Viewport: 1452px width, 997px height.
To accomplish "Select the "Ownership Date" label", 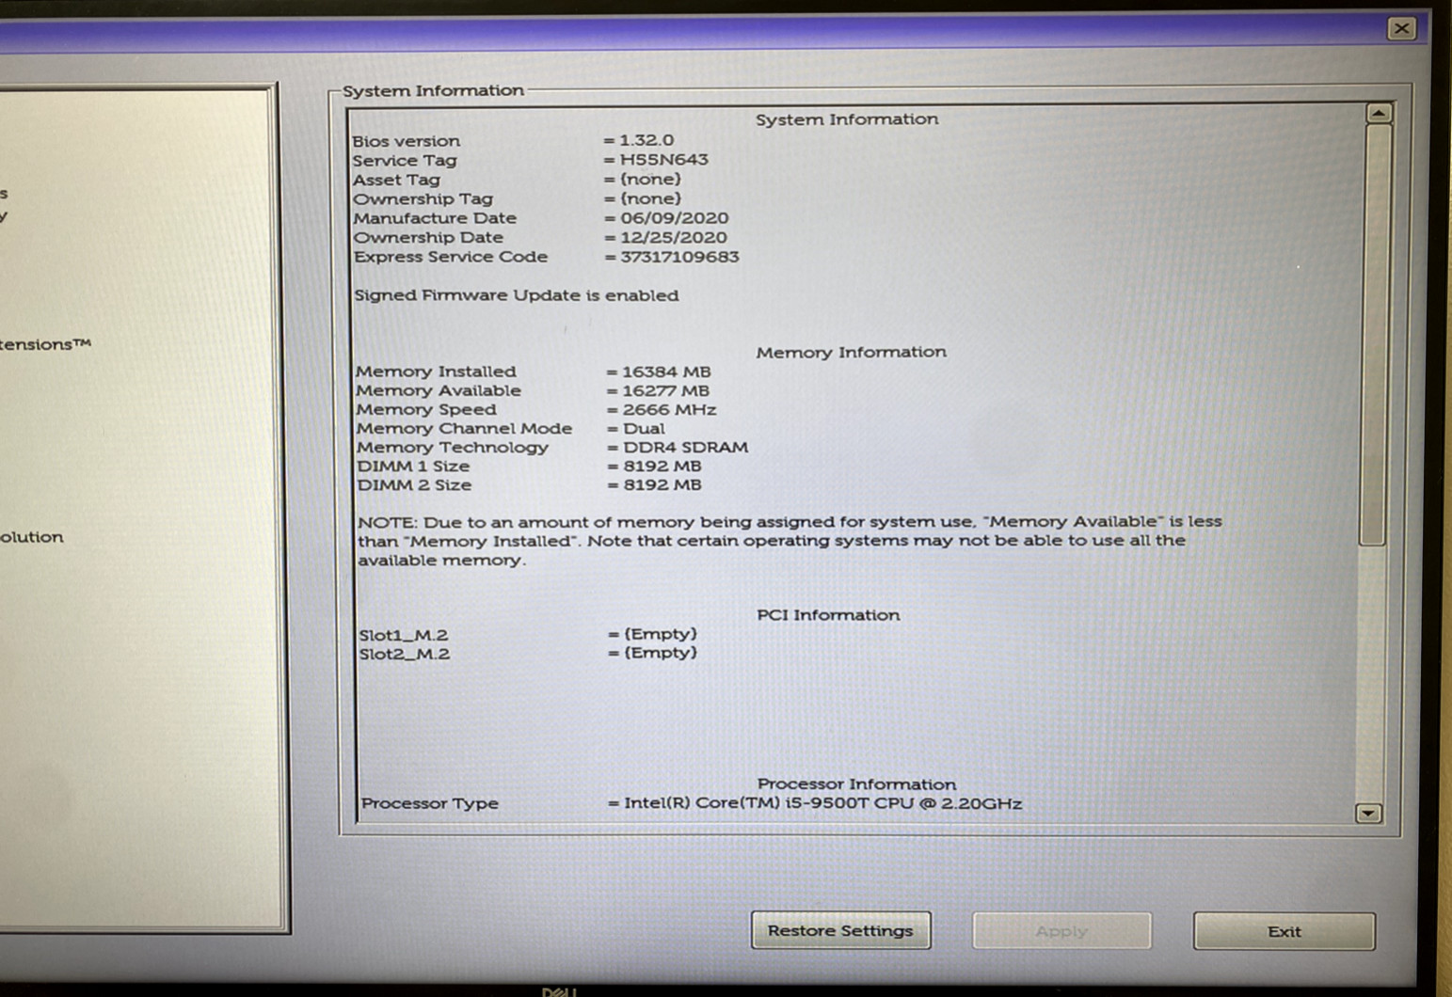I will (x=428, y=238).
